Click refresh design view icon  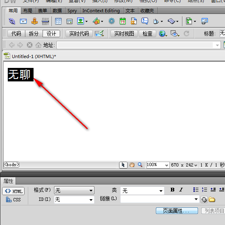187,34
